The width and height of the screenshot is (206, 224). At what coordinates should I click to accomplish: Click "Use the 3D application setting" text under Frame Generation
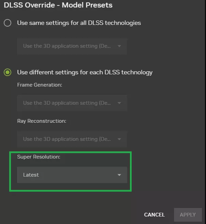[x=65, y=103]
